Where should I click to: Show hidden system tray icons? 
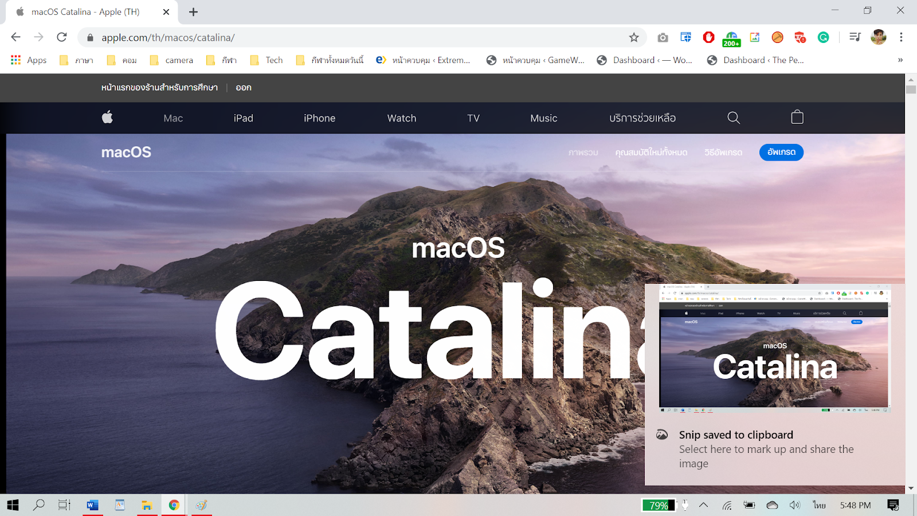[x=704, y=505]
